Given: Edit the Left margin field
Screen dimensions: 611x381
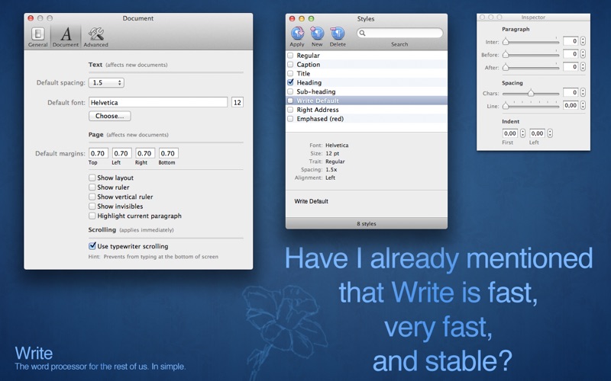Looking at the screenshot, I should click(x=121, y=153).
